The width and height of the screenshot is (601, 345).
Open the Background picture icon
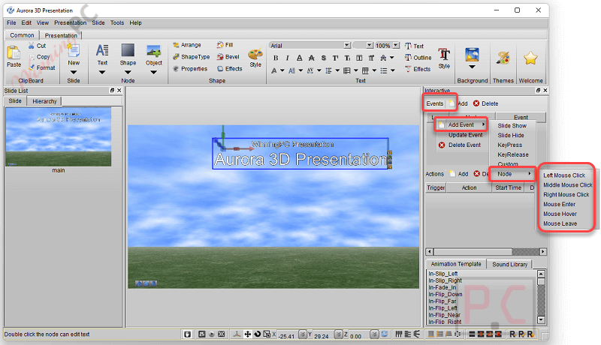click(x=473, y=55)
